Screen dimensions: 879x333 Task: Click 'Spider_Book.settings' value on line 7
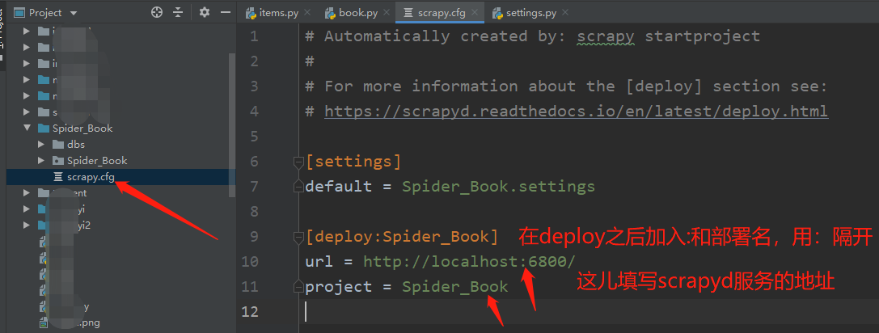[x=498, y=186]
